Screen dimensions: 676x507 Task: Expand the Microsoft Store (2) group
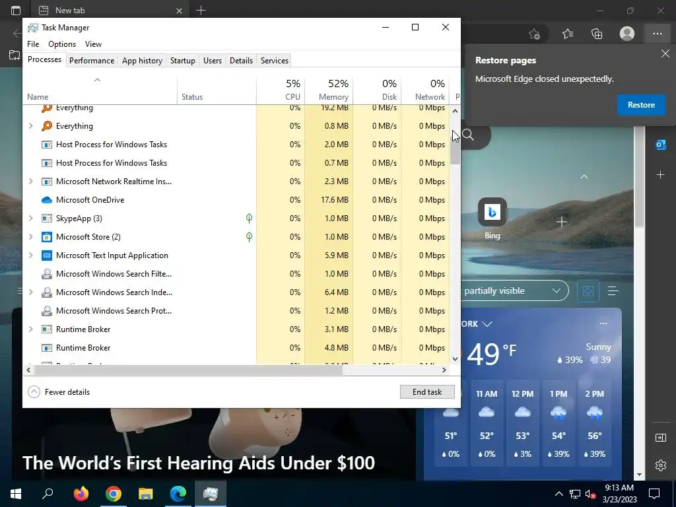30,237
